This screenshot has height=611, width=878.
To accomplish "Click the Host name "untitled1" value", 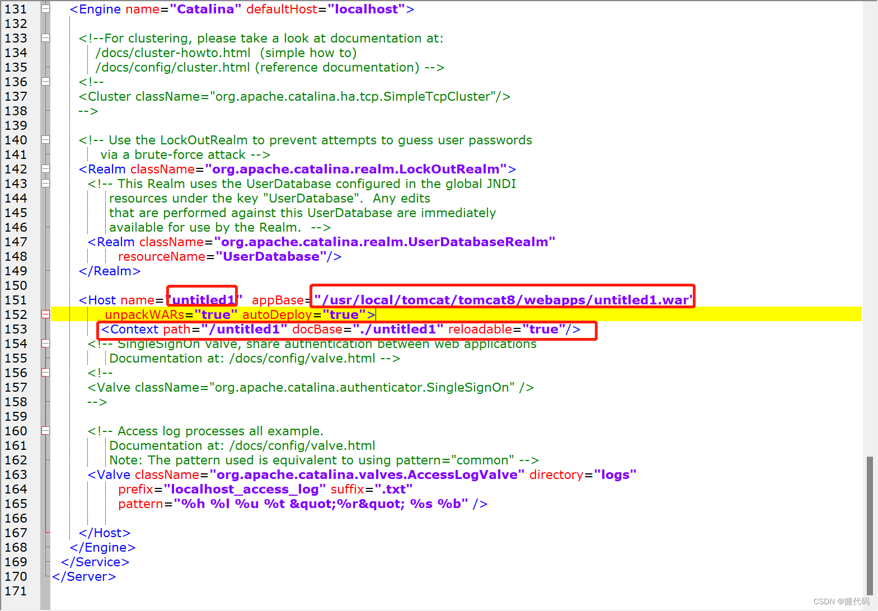I will (204, 300).
